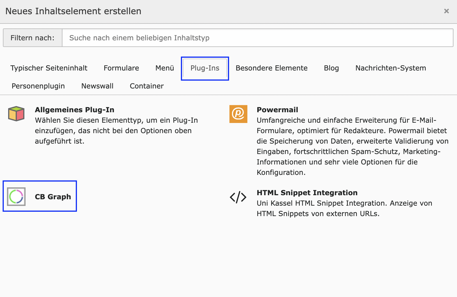Pick the CB Graph label

pyautogui.click(x=53, y=197)
